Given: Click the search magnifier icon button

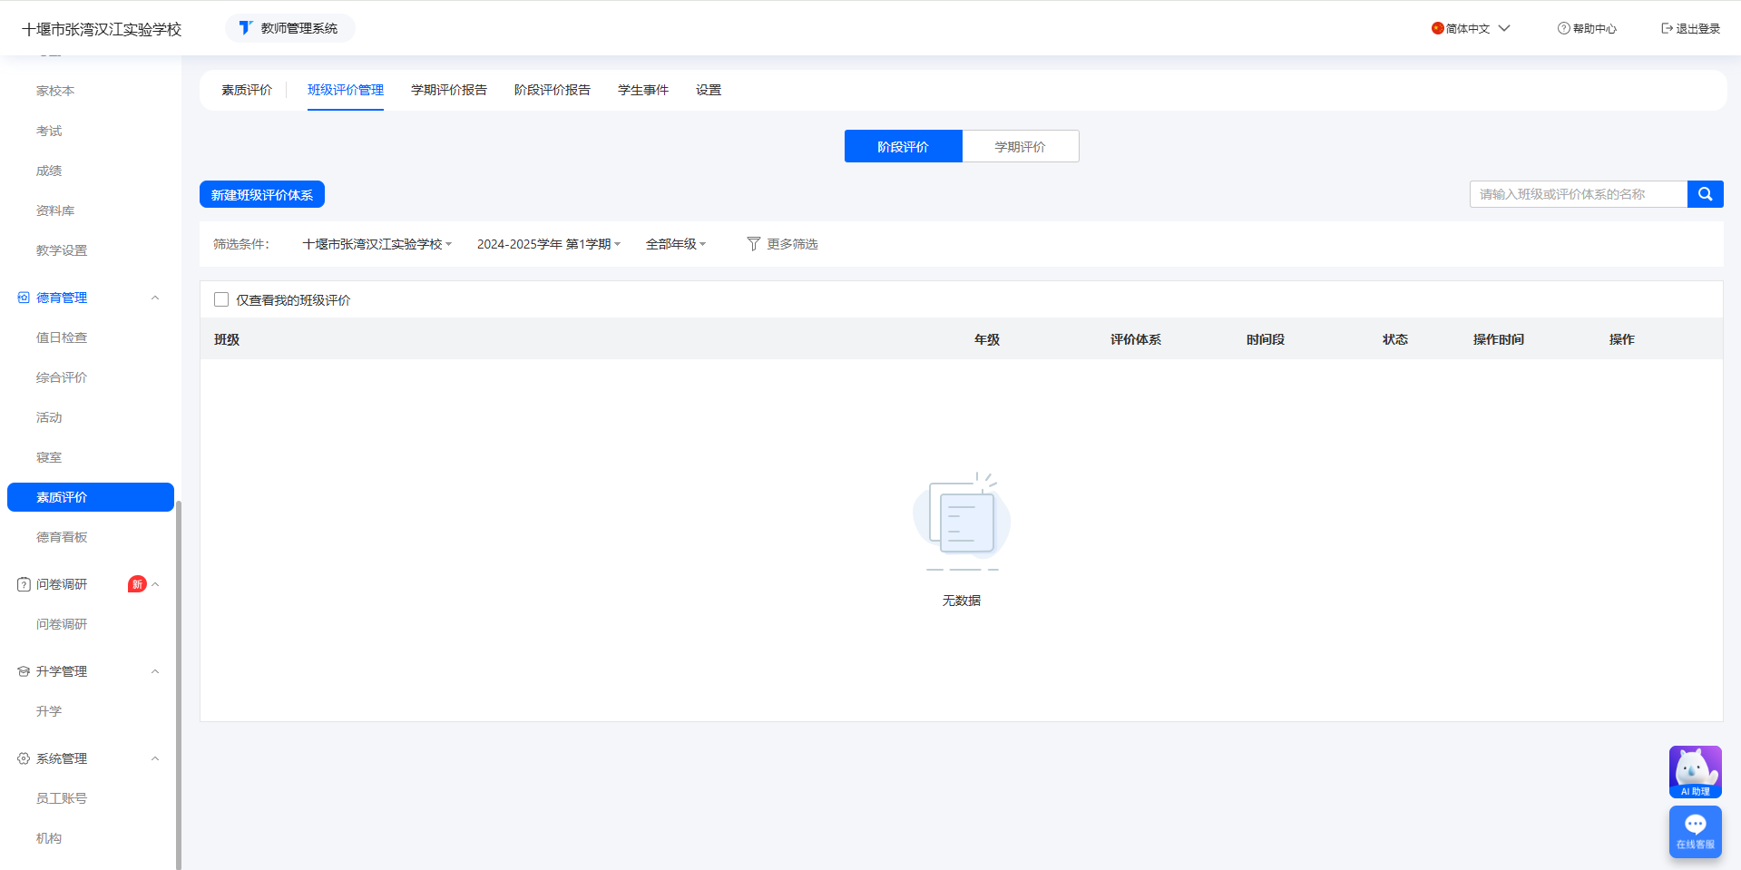Looking at the screenshot, I should 1705,194.
